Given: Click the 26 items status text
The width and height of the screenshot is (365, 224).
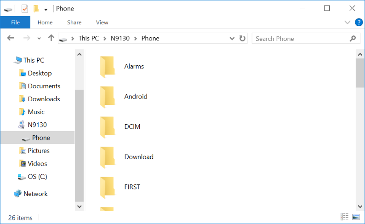Looking at the screenshot, I should [20, 218].
